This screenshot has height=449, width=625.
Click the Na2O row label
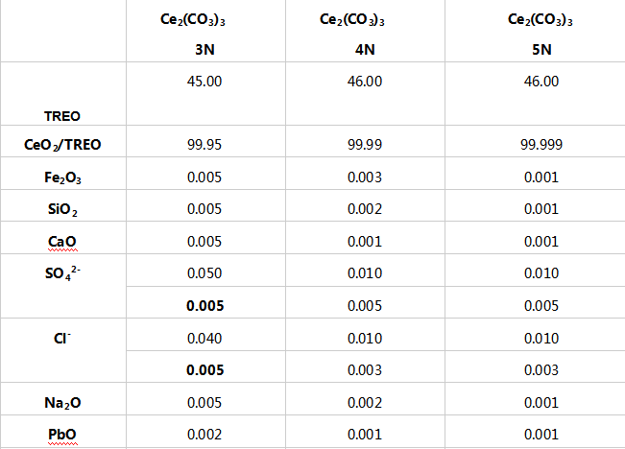coord(62,401)
